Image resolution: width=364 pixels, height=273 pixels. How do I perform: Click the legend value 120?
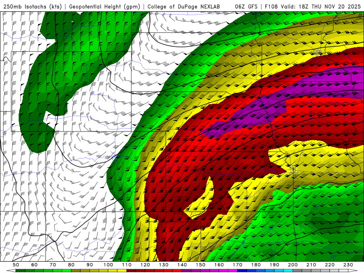pos(145,265)
